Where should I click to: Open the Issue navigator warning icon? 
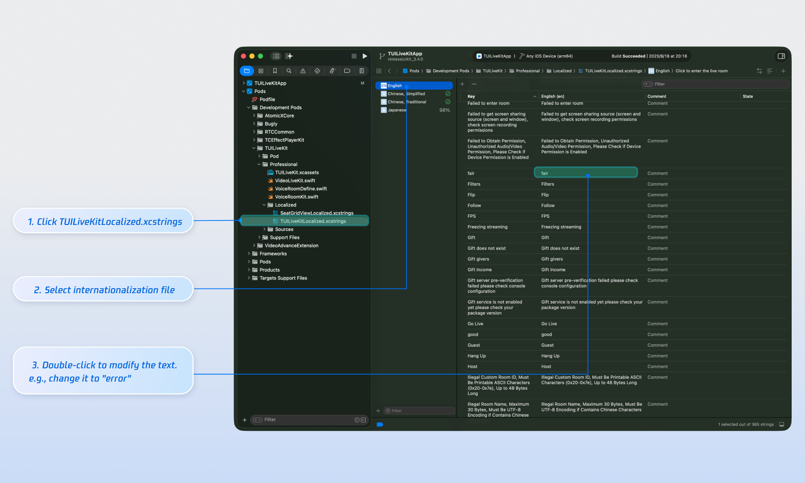tap(303, 71)
